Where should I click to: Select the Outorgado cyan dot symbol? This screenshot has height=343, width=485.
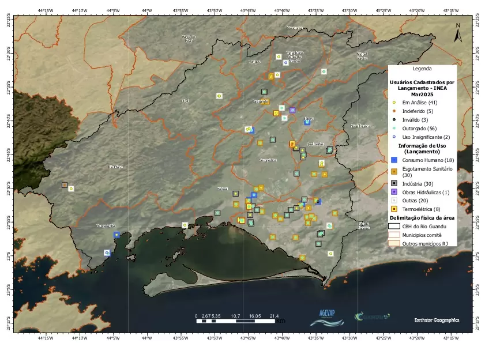point(394,128)
